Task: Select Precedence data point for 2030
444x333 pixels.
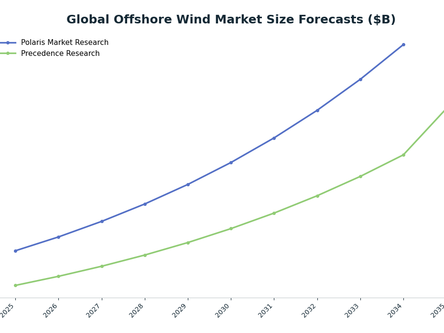Action: pyautogui.click(x=231, y=228)
